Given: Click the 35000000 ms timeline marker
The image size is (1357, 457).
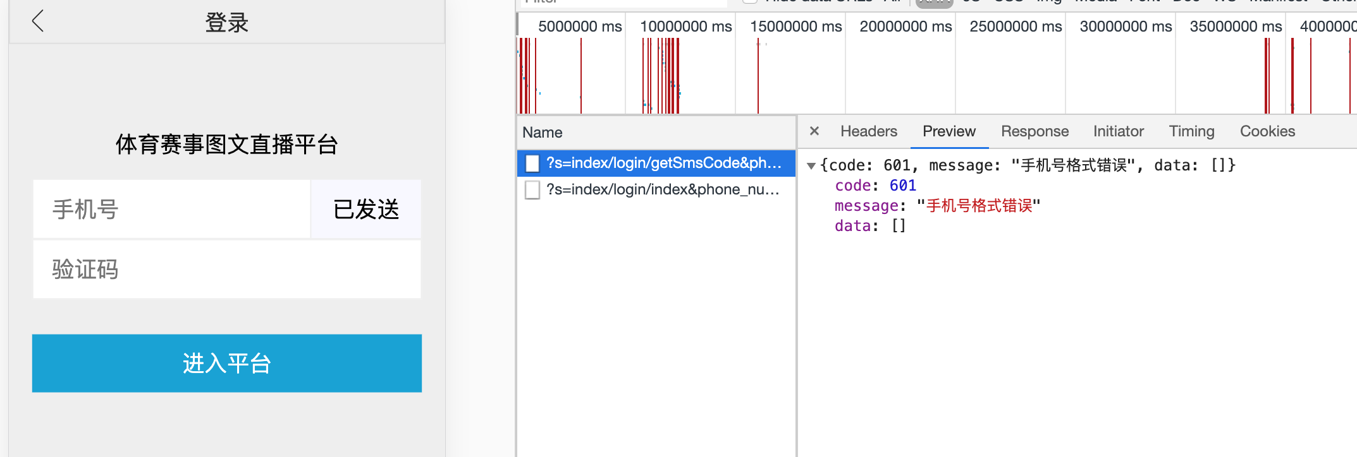Looking at the screenshot, I should (1236, 27).
